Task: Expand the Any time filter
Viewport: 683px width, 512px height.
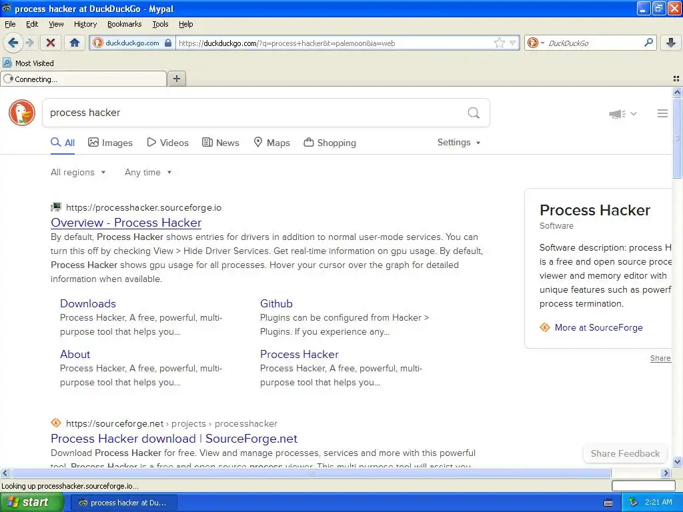Action: click(x=148, y=173)
